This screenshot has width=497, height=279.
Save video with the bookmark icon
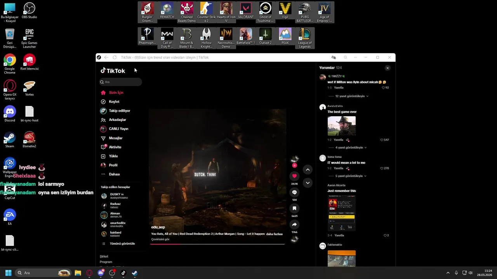[294, 208]
